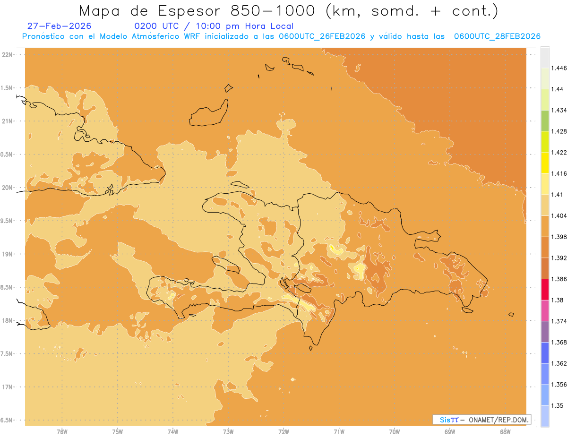This screenshot has width=567, height=438.
Task: Click the legend value '1.362'
Action: (558, 363)
